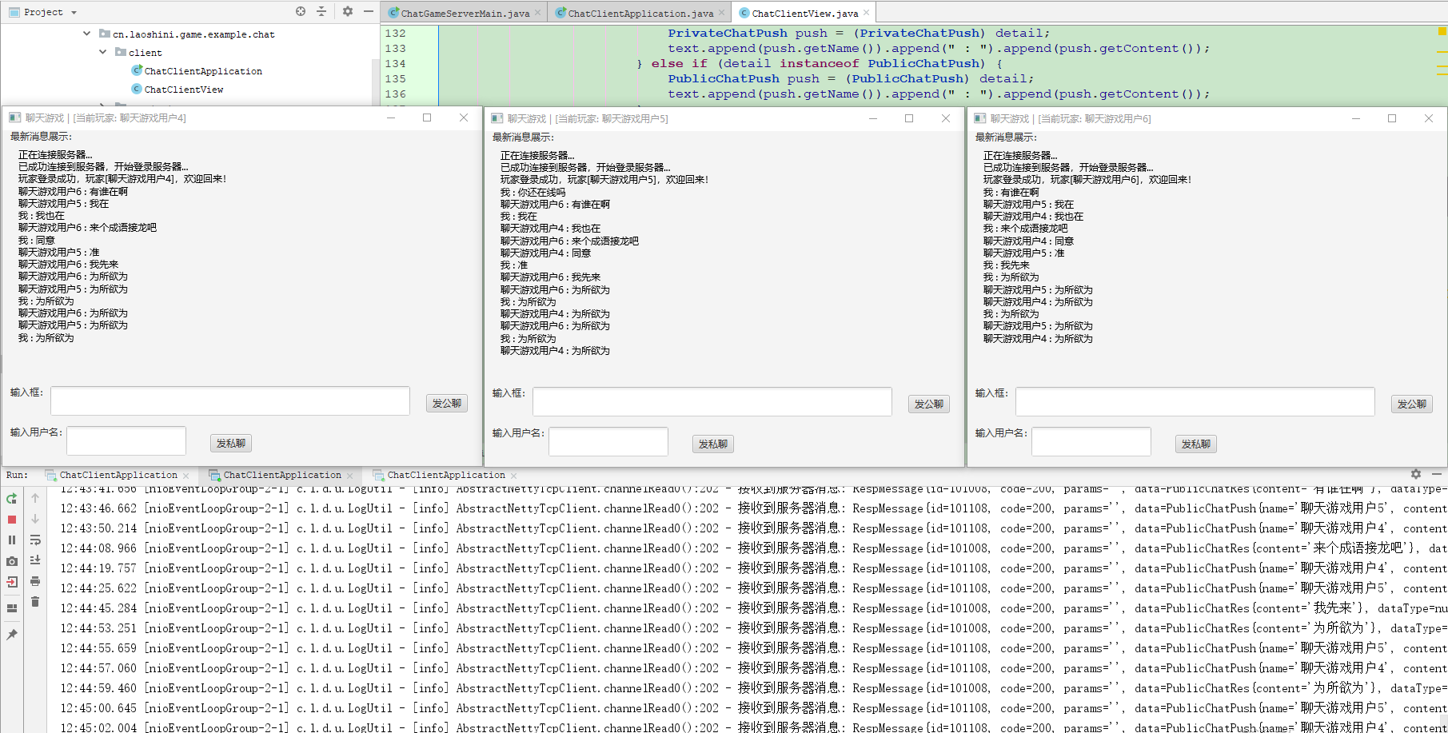Stop the running process with red square

coord(12,520)
